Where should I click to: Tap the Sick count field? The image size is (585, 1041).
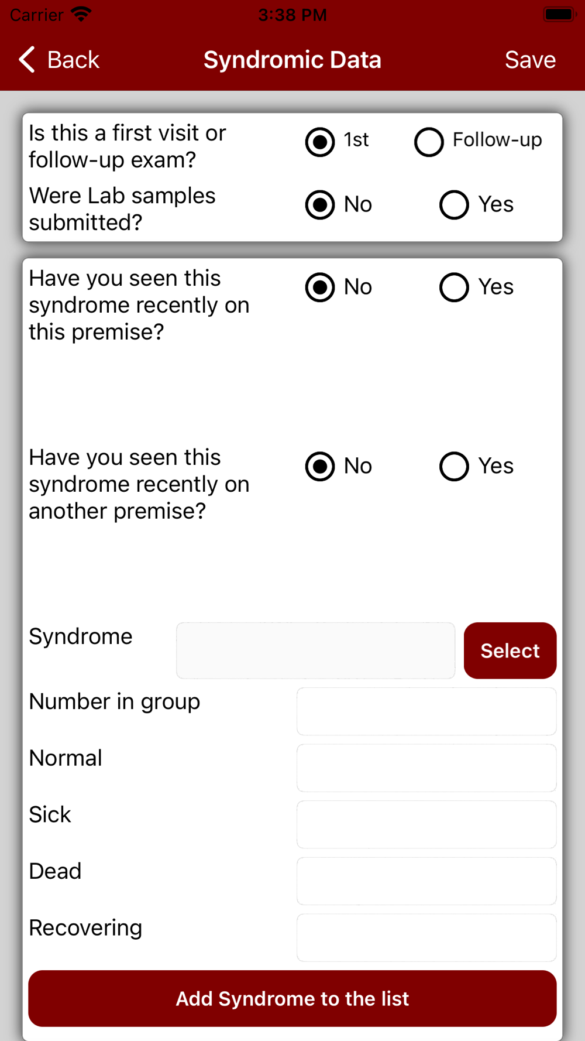[x=426, y=824]
